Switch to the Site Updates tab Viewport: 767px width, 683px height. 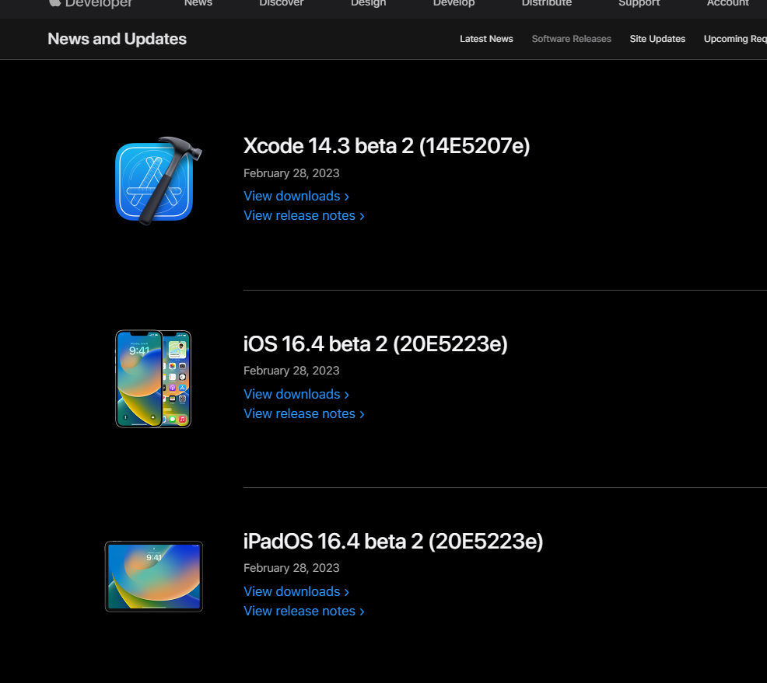[657, 39]
